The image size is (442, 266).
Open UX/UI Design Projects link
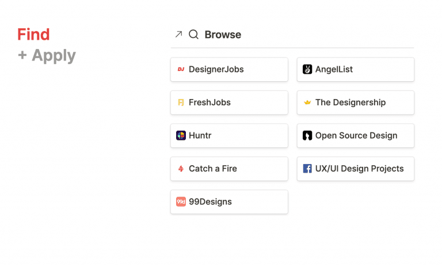(356, 169)
